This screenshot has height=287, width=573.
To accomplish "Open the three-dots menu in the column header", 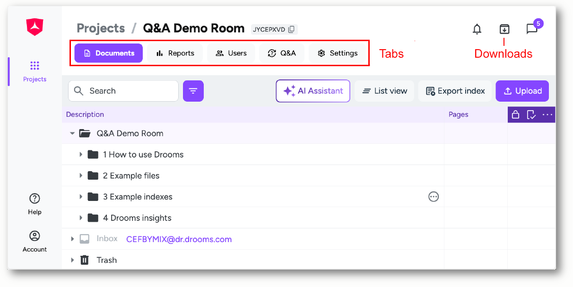I will point(547,114).
